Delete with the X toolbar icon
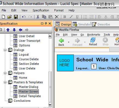 tap(57, 17)
